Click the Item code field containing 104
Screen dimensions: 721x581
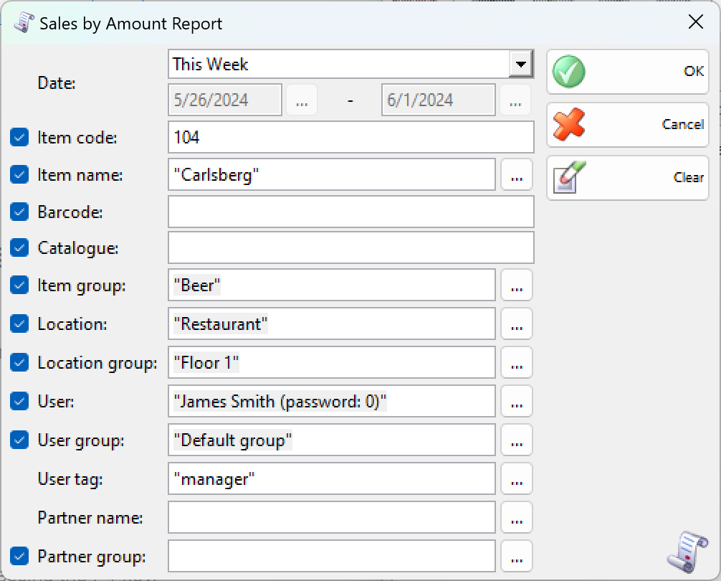351,137
